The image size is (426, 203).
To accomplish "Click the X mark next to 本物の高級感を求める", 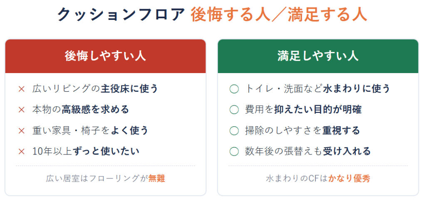I will click(x=22, y=110).
